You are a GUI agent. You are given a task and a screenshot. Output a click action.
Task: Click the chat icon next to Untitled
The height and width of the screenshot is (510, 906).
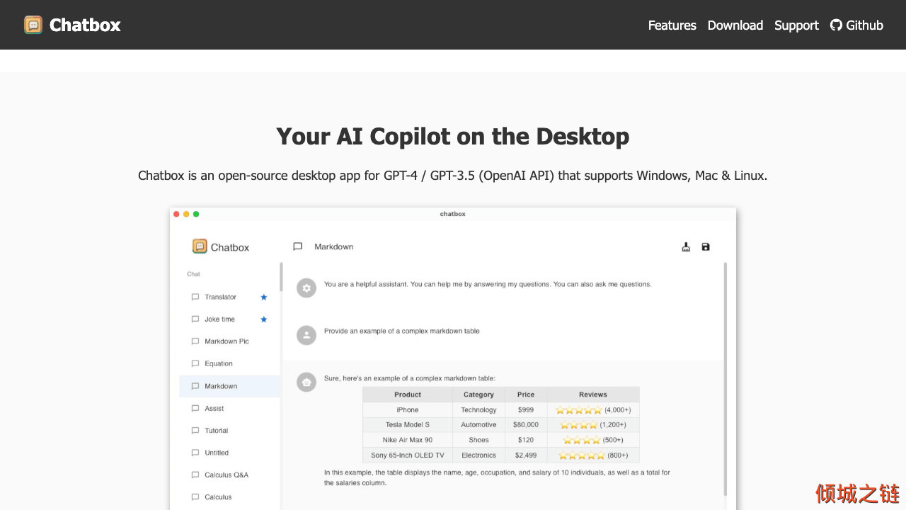195,453
